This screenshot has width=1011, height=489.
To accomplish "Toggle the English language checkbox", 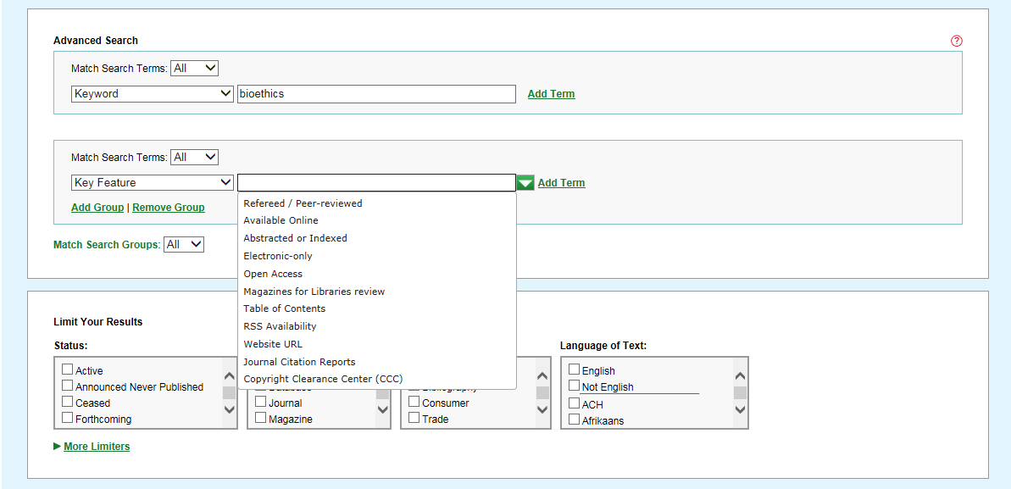I will [x=575, y=370].
